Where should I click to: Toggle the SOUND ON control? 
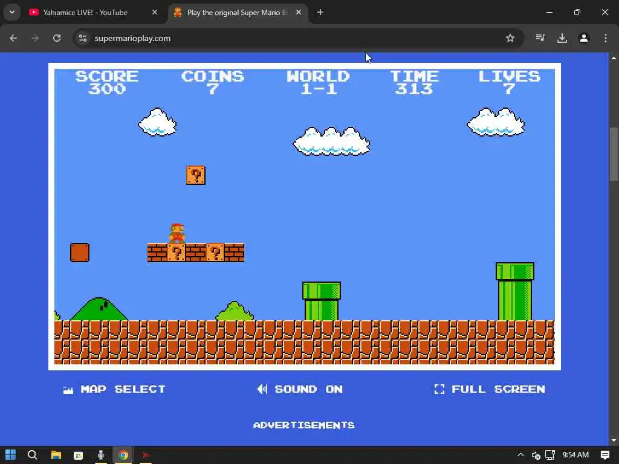[x=300, y=389]
